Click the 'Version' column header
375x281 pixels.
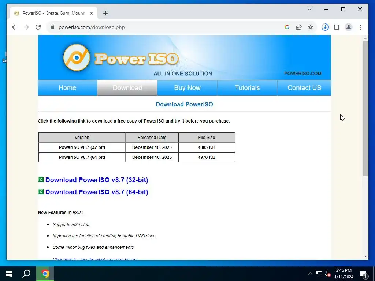point(82,138)
